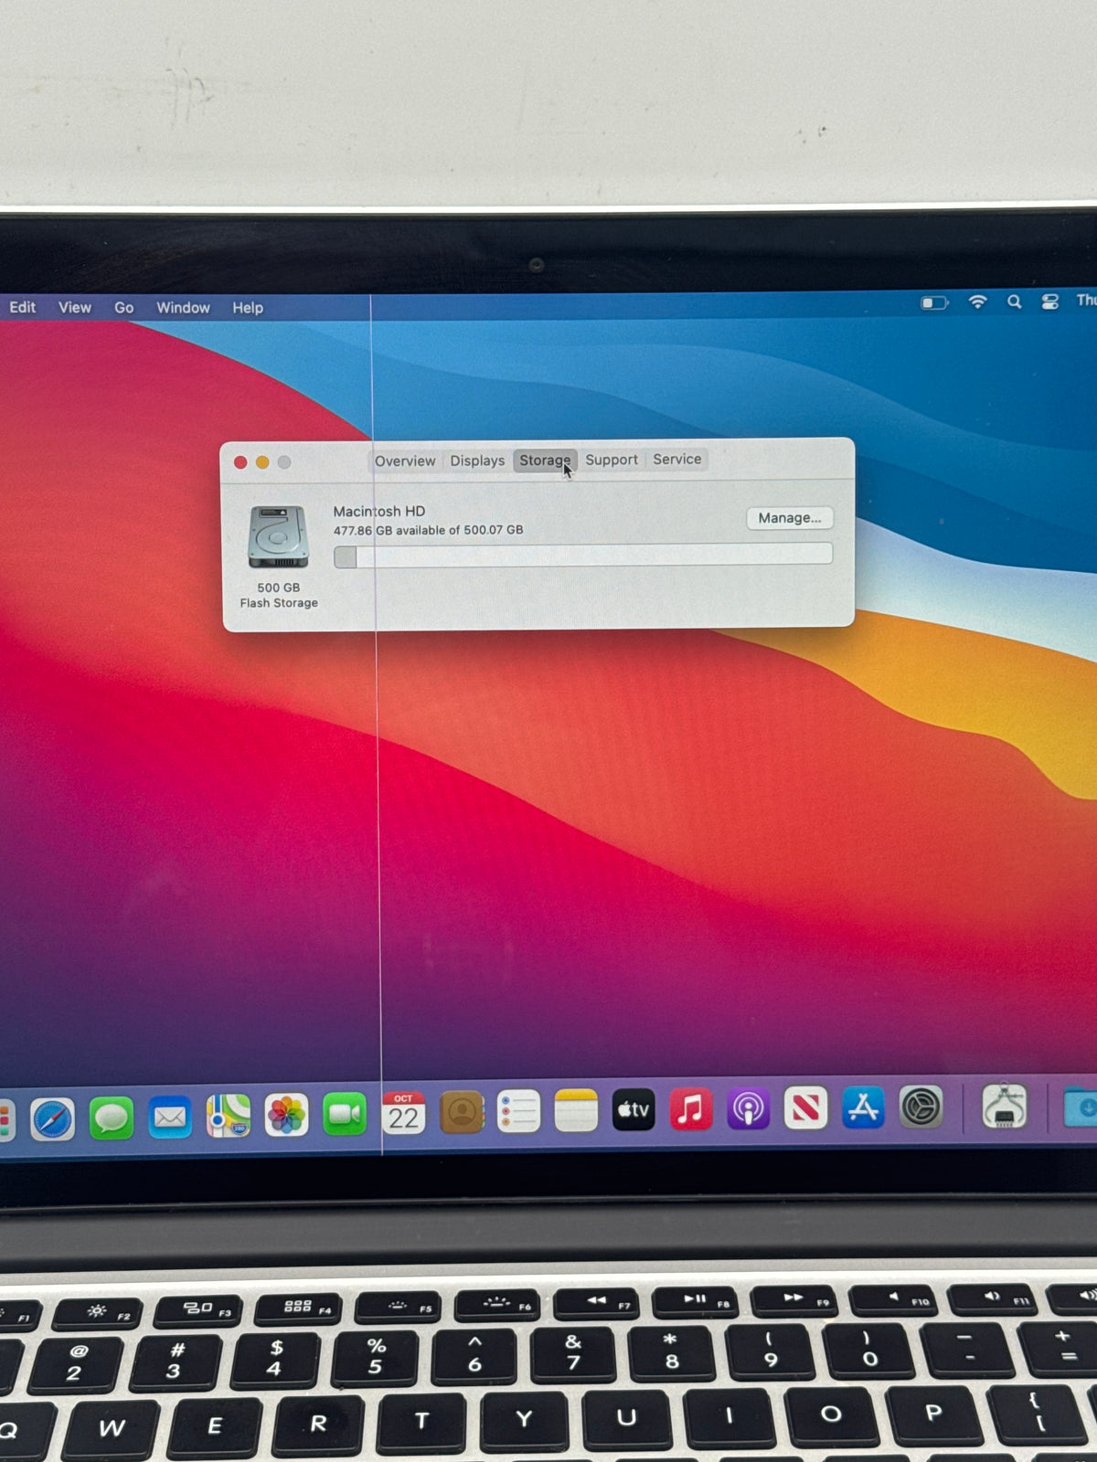Viewport: 1097px width, 1462px height.
Task: Click the Manage... button
Action: coord(790,518)
